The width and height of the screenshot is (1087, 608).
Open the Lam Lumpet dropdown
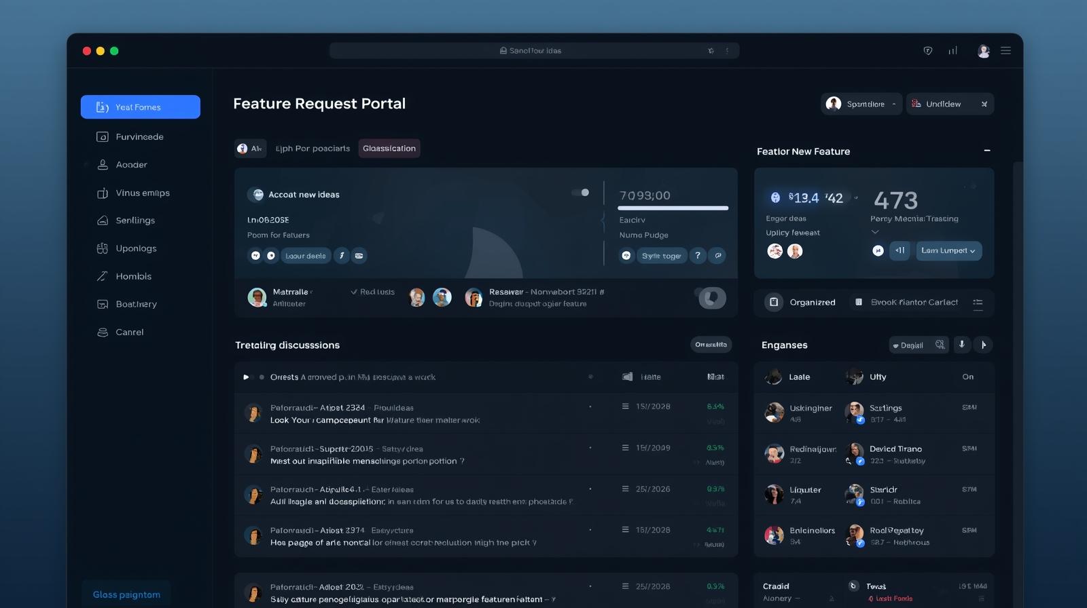pos(948,250)
